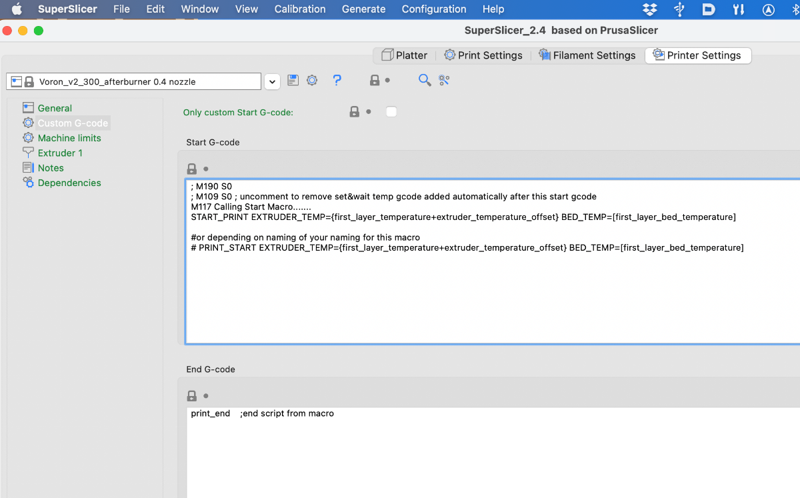Open the Configuration menu

coord(434,9)
